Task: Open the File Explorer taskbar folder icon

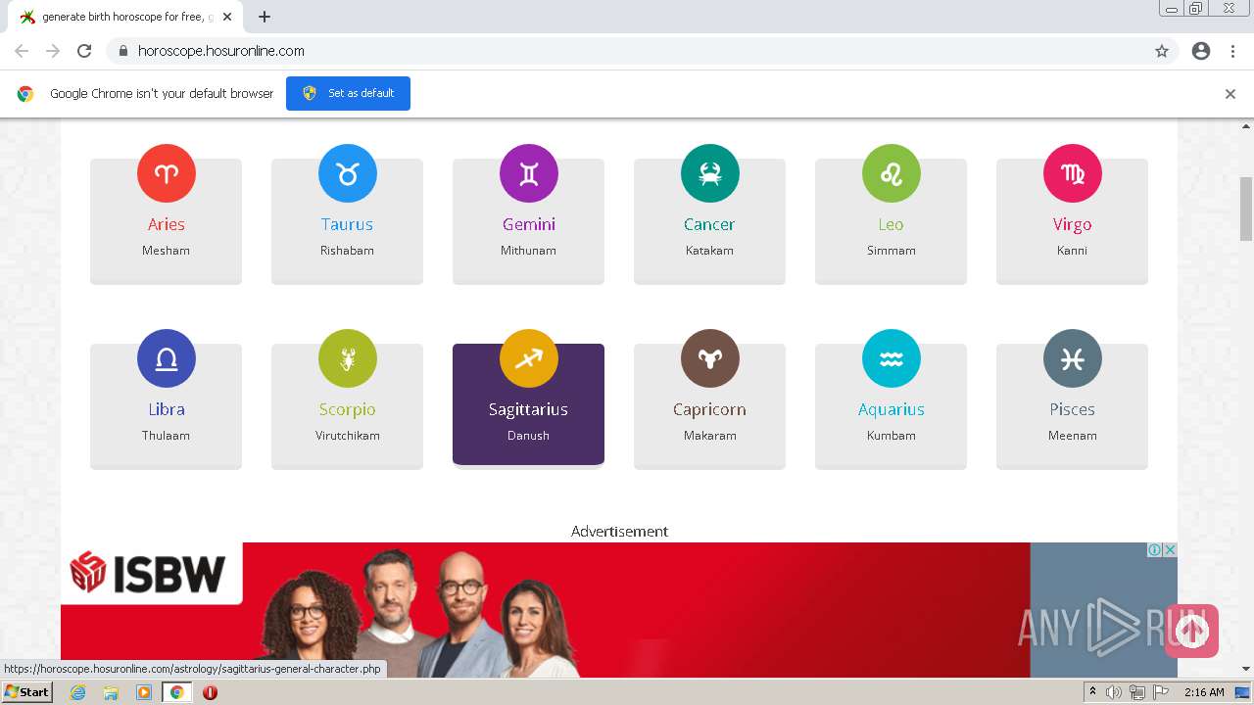Action: click(111, 692)
